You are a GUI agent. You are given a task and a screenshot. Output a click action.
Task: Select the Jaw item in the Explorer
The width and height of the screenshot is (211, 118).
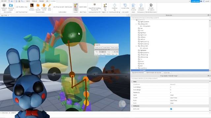pos(141,29)
